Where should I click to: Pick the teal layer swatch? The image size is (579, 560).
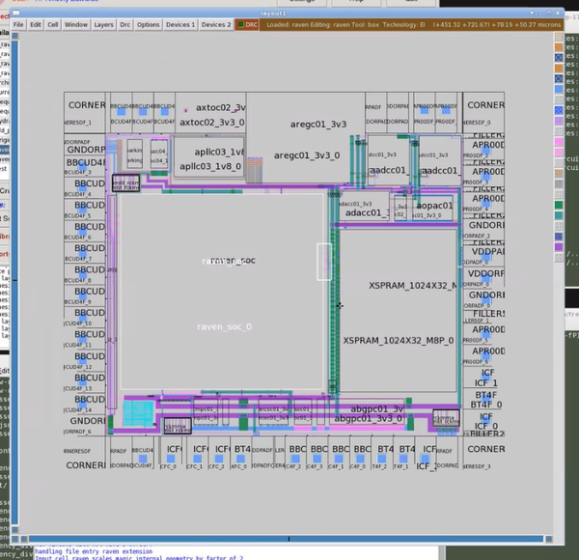point(559,215)
